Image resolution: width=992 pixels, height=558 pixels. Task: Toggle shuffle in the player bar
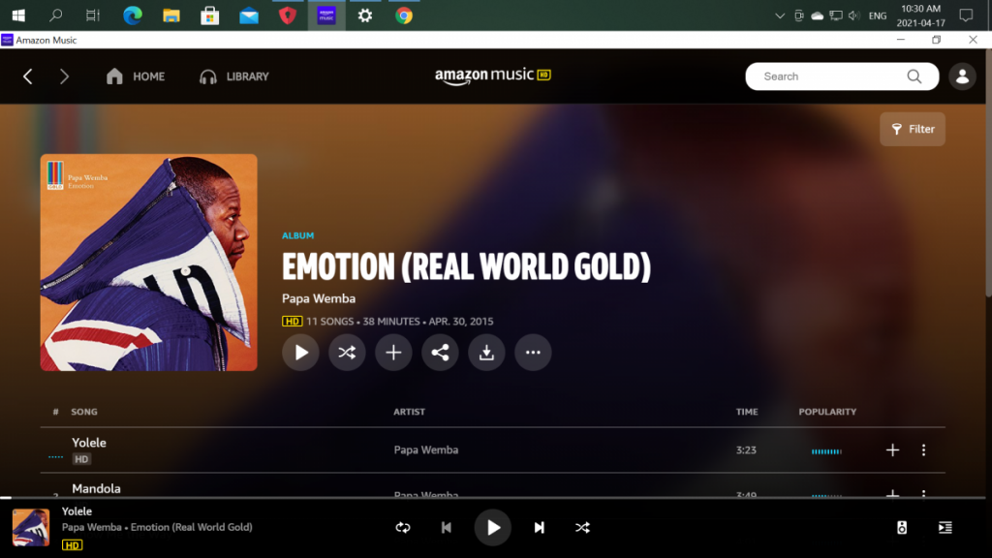(x=582, y=528)
